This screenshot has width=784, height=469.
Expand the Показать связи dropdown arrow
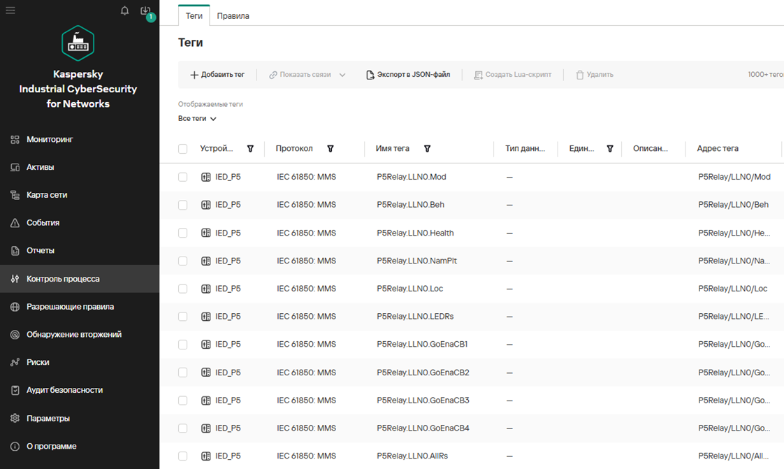point(342,75)
